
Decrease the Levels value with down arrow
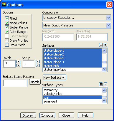point(18,65)
